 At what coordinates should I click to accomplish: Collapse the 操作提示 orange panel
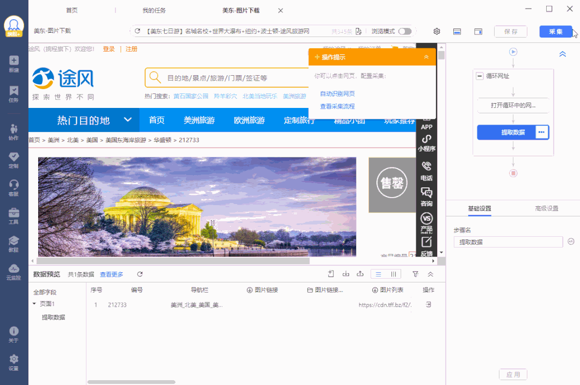tap(426, 57)
